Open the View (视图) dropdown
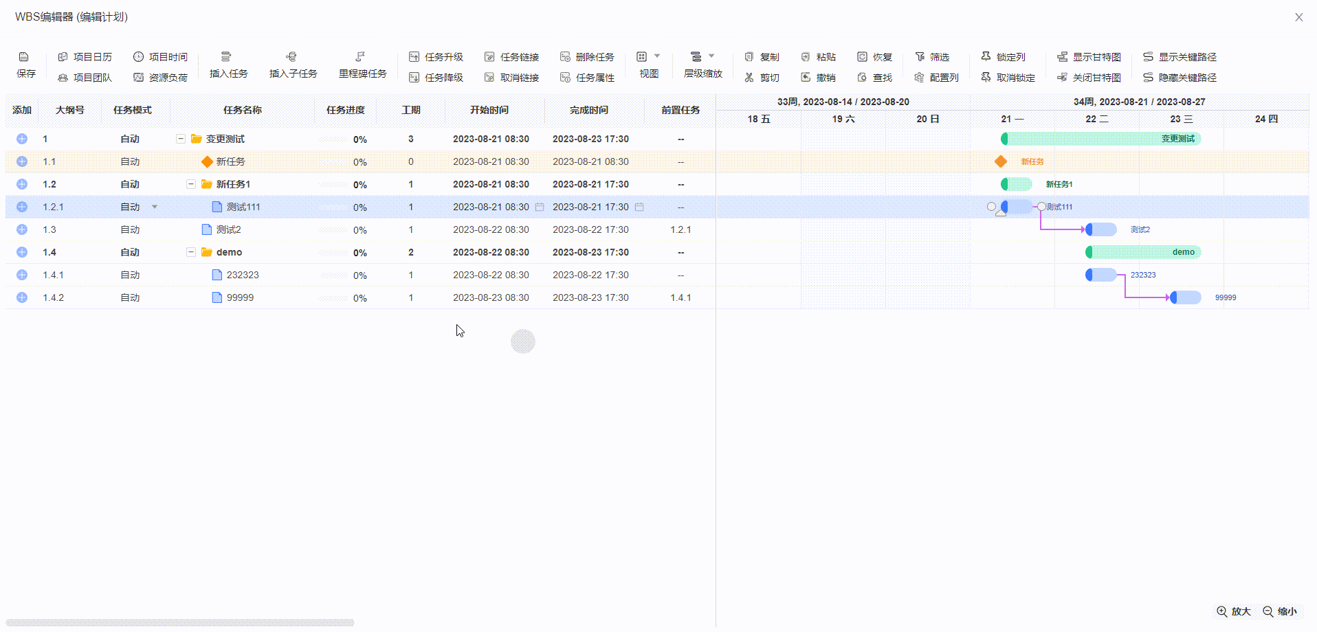 [648, 57]
